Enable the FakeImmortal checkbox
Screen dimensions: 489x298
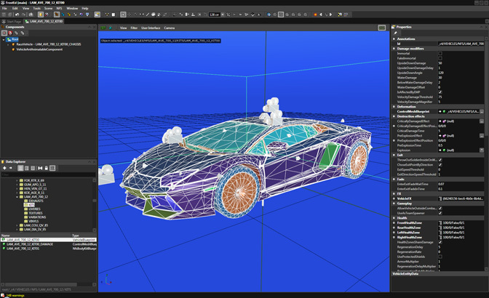click(x=440, y=58)
